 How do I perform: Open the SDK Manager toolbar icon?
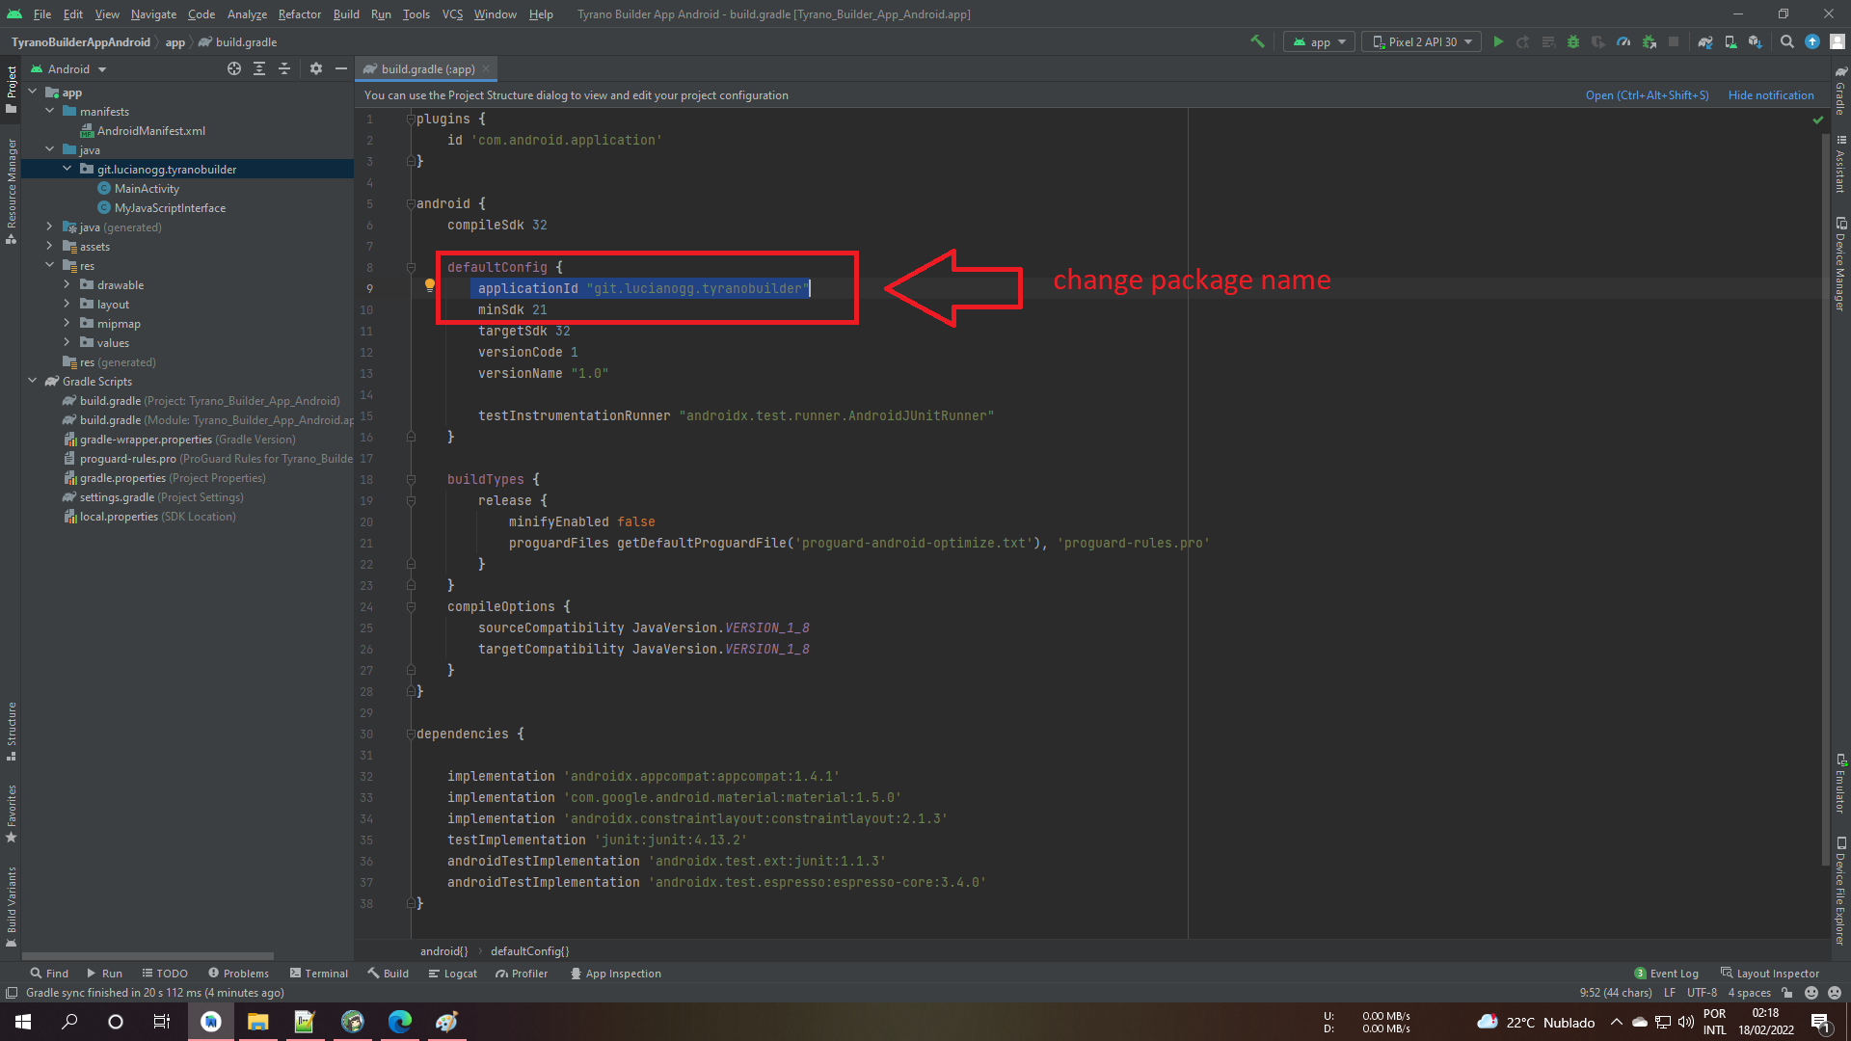tap(1755, 41)
